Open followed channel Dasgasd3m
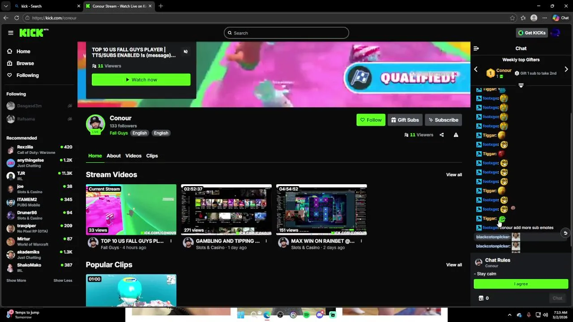 click(x=39, y=106)
